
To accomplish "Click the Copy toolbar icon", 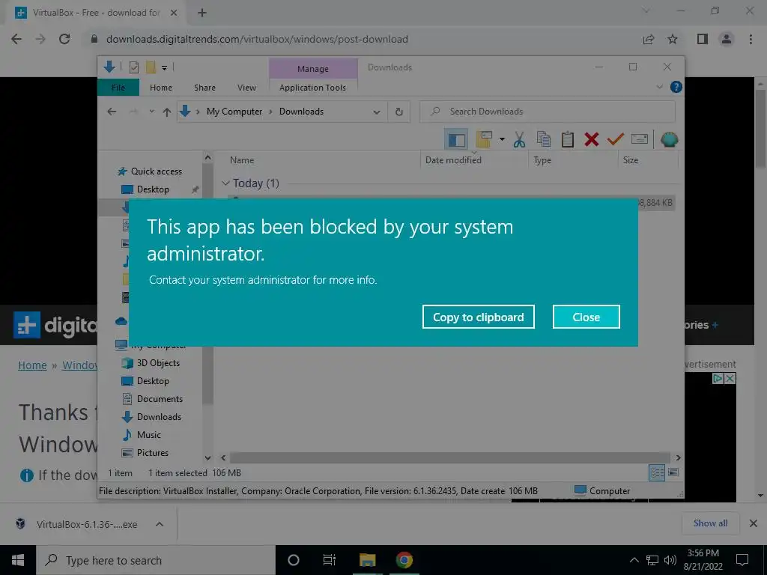I will tap(544, 139).
